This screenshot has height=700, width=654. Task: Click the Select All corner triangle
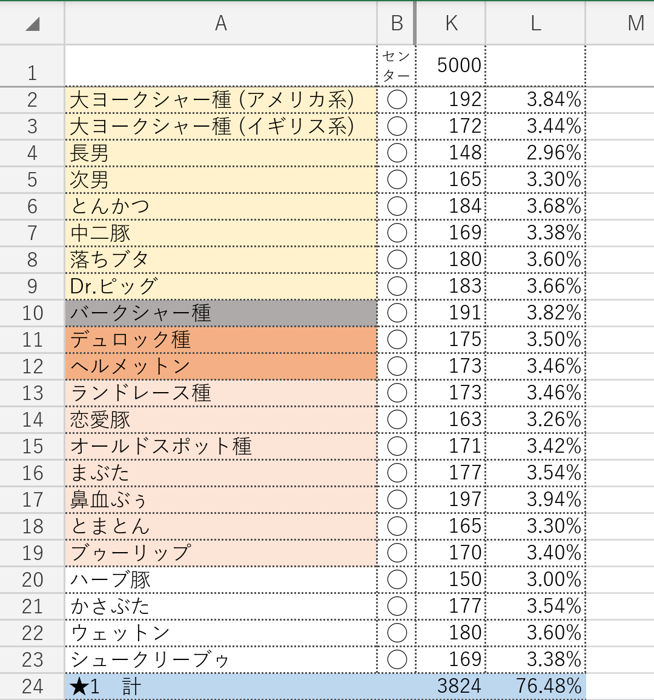32,24
